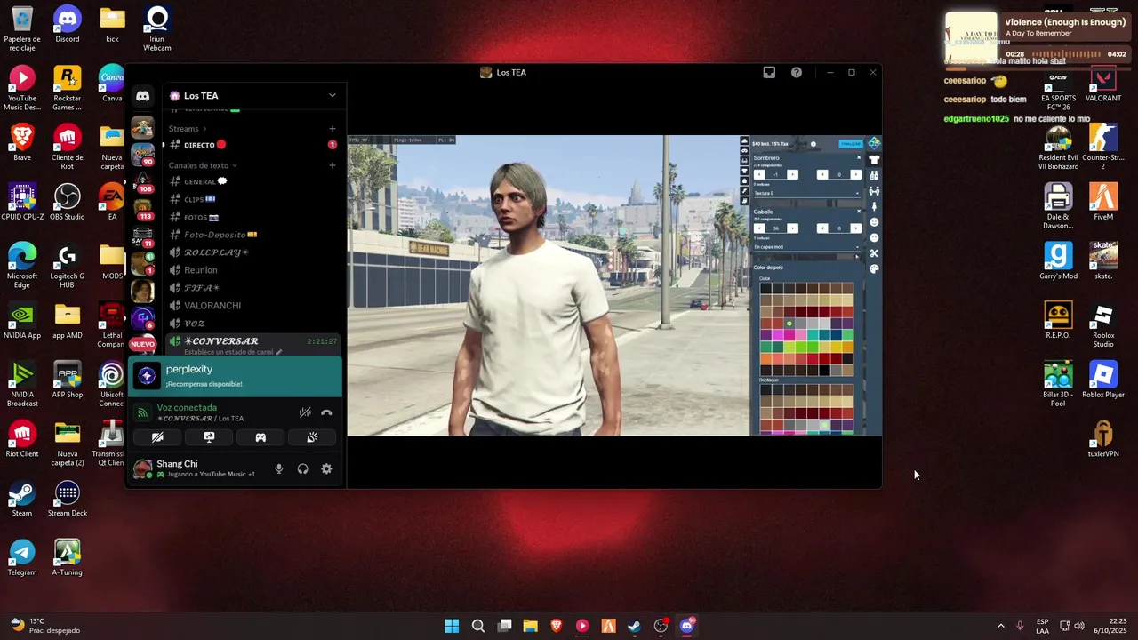Edit 'Establece un estado de canal' status
Screen dimensions: 1138x640
233,352
